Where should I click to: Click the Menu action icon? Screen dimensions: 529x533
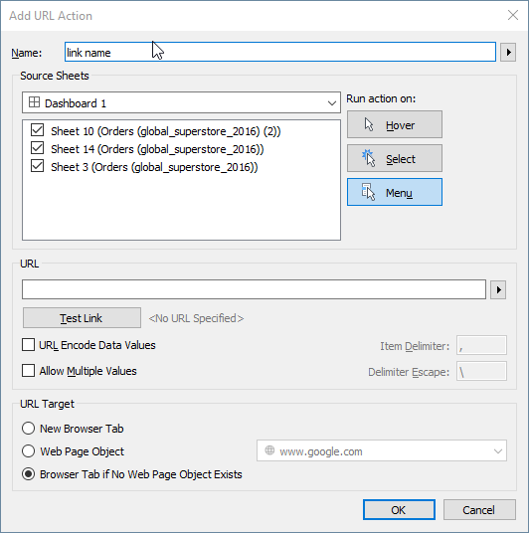click(369, 192)
